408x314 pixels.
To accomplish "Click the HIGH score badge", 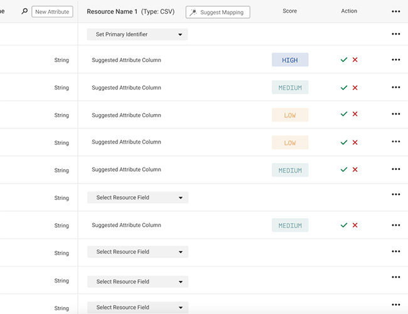I will click(x=290, y=60).
